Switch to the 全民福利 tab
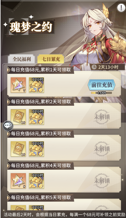Image resolution: width=126 pixels, height=218 pixels. [22, 59]
